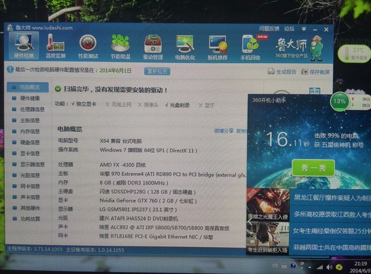This screenshot has width=371, height=274.
Task: Click the yellow 360 tray icon
Action: click(339, 267)
